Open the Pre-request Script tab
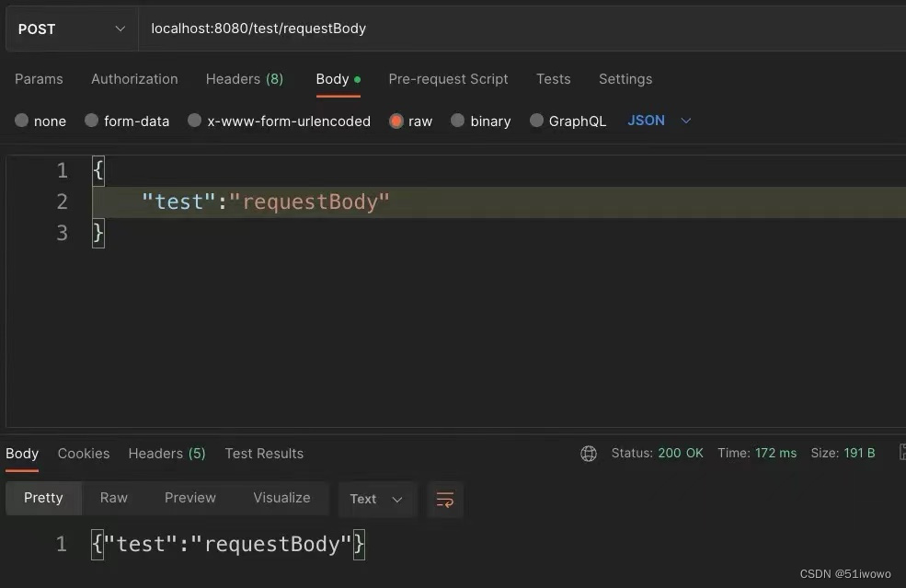The height and width of the screenshot is (588, 906). [x=448, y=79]
